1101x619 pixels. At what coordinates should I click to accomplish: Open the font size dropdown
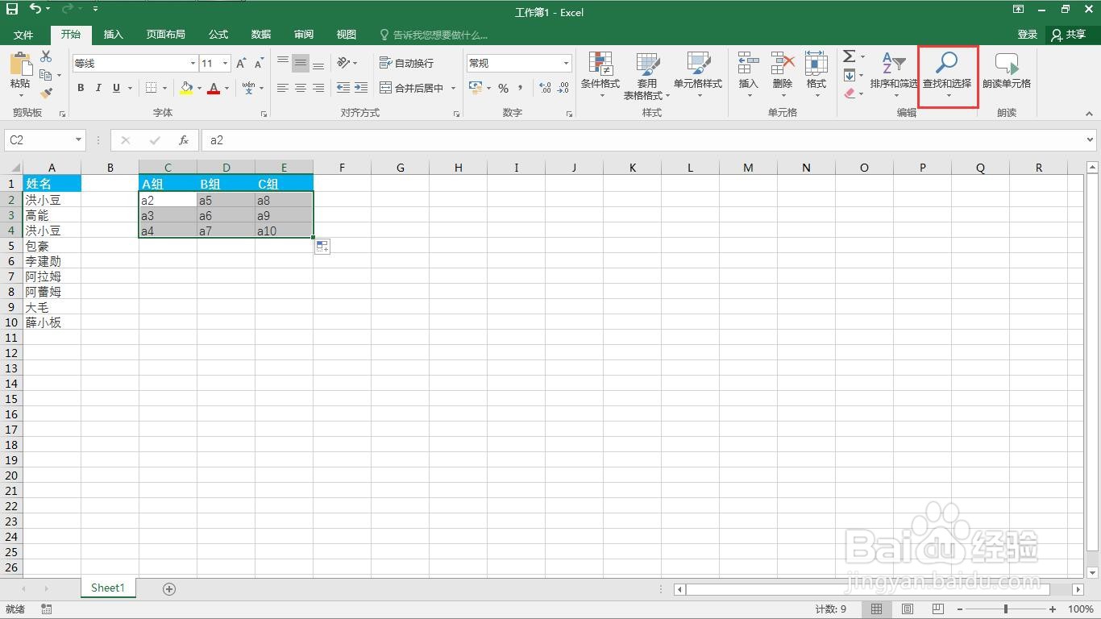pyautogui.click(x=225, y=63)
